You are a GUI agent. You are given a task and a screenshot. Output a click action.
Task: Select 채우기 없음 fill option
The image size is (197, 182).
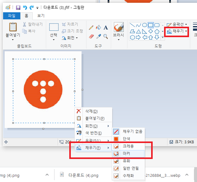click(x=129, y=132)
